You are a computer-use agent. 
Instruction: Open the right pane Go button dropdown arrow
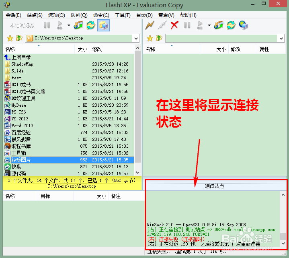coord(209,25)
